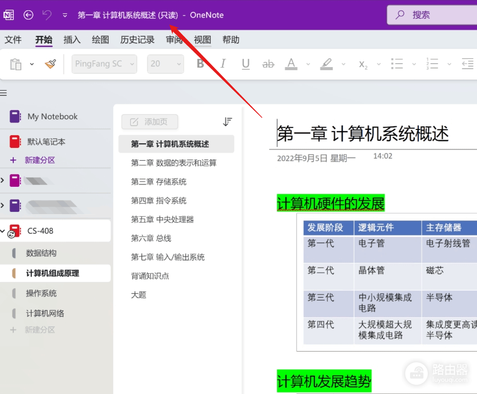Viewport: 477px width, 394px height.
Task: Select the page 第一章 计算机系统概述
Action: click(x=176, y=144)
